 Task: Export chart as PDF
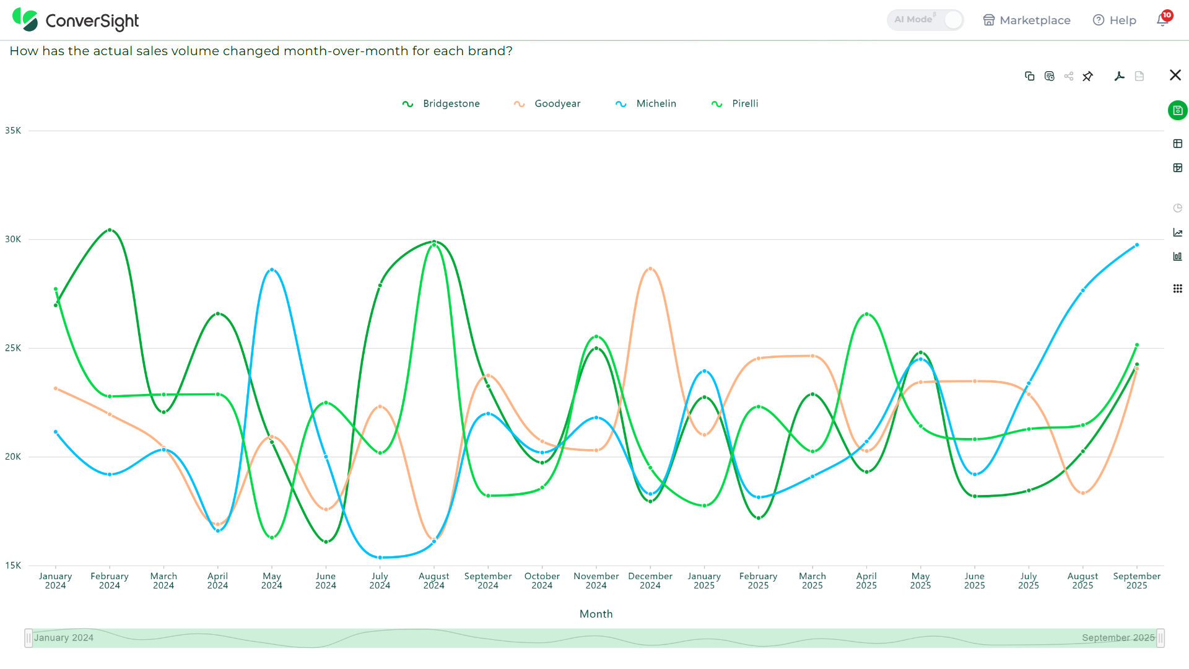tap(1119, 76)
